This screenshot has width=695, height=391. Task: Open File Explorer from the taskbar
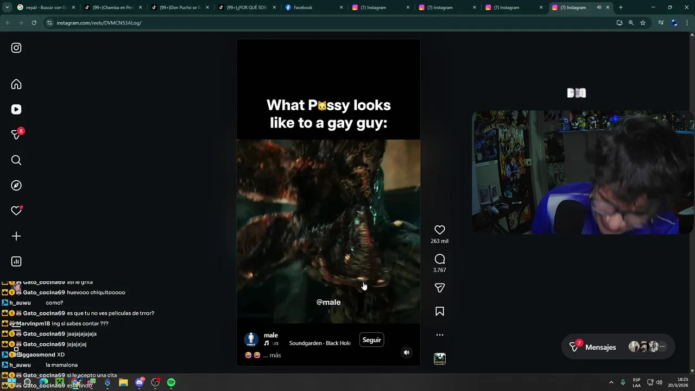coord(123,382)
